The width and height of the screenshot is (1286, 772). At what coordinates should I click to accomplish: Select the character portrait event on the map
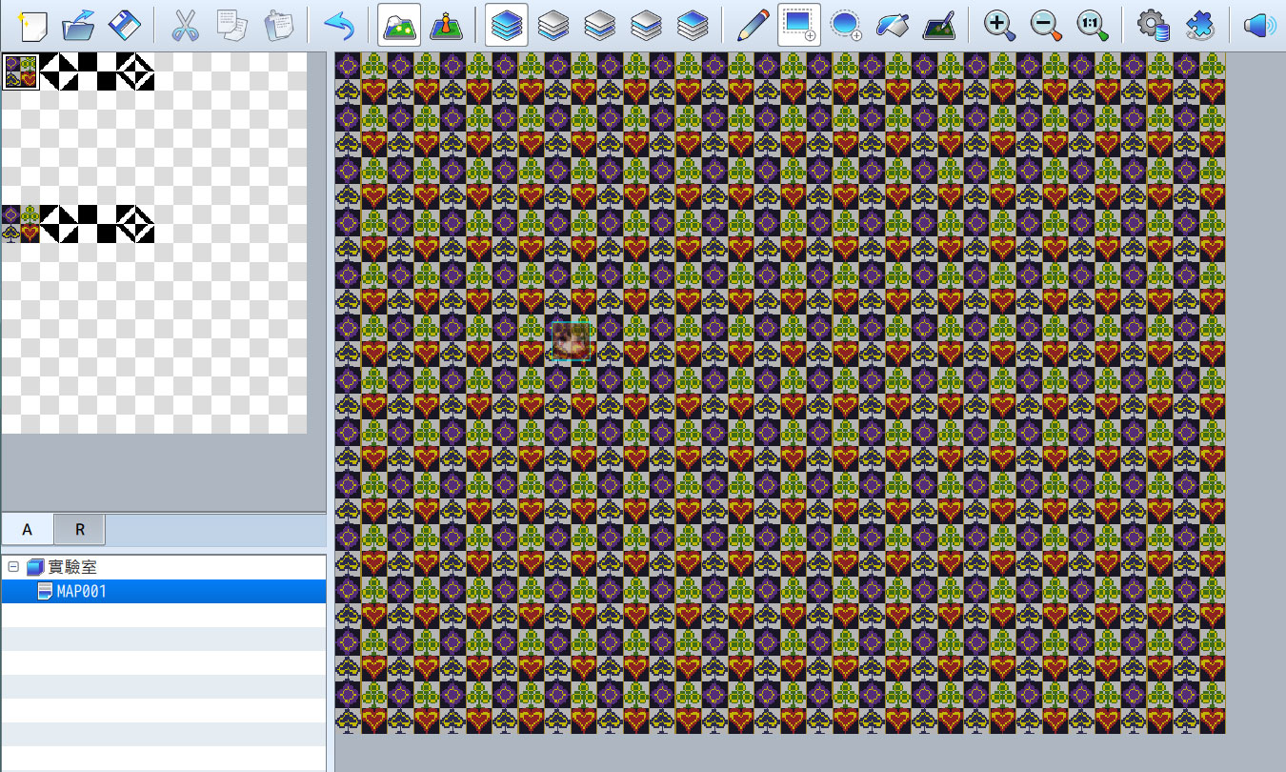coord(571,342)
